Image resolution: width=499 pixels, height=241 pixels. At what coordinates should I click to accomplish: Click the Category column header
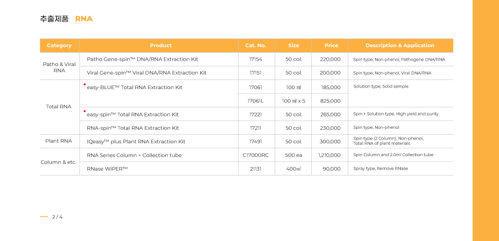click(59, 46)
